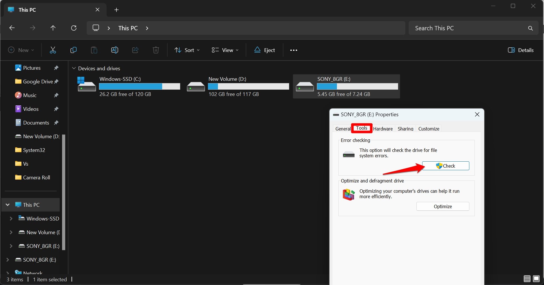
Task: Expand Windows-SSD in navigation tree
Action: click(11, 218)
